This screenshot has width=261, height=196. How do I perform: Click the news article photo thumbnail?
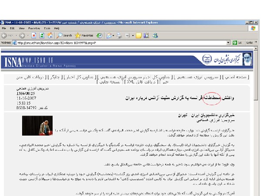click(x=37, y=125)
